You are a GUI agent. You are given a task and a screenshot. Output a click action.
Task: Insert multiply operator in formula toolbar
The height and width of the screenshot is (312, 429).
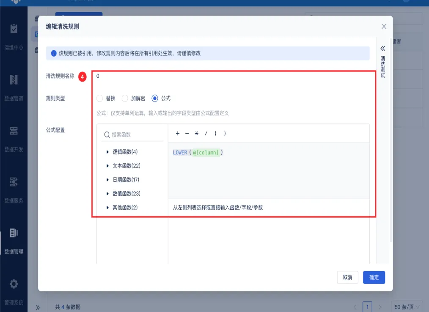(196, 134)
